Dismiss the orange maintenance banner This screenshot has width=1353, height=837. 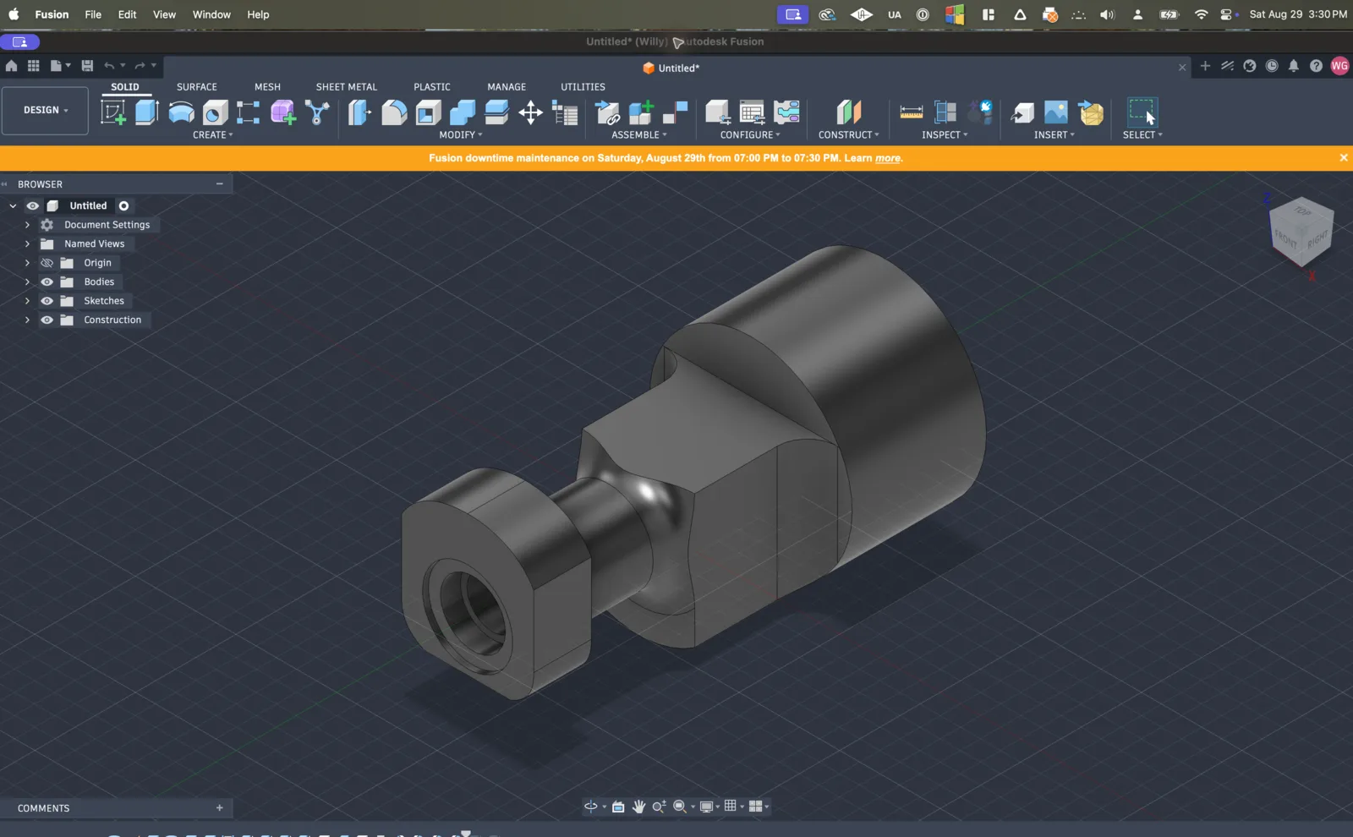[1343, 157]
